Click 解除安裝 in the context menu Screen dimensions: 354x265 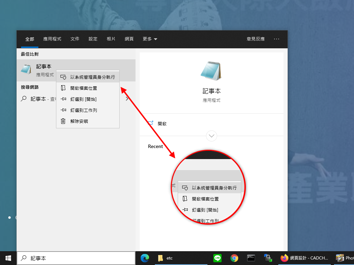(x=79, y=121)
